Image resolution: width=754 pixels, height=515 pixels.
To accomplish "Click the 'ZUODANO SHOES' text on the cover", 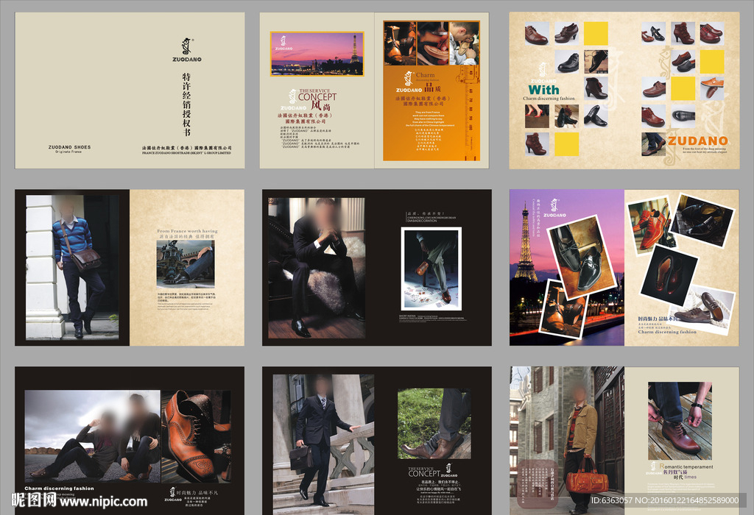I will point(69,147).
